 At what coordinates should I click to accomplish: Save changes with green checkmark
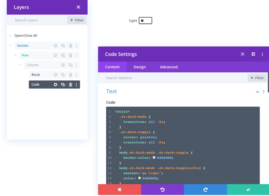point(248,190)
